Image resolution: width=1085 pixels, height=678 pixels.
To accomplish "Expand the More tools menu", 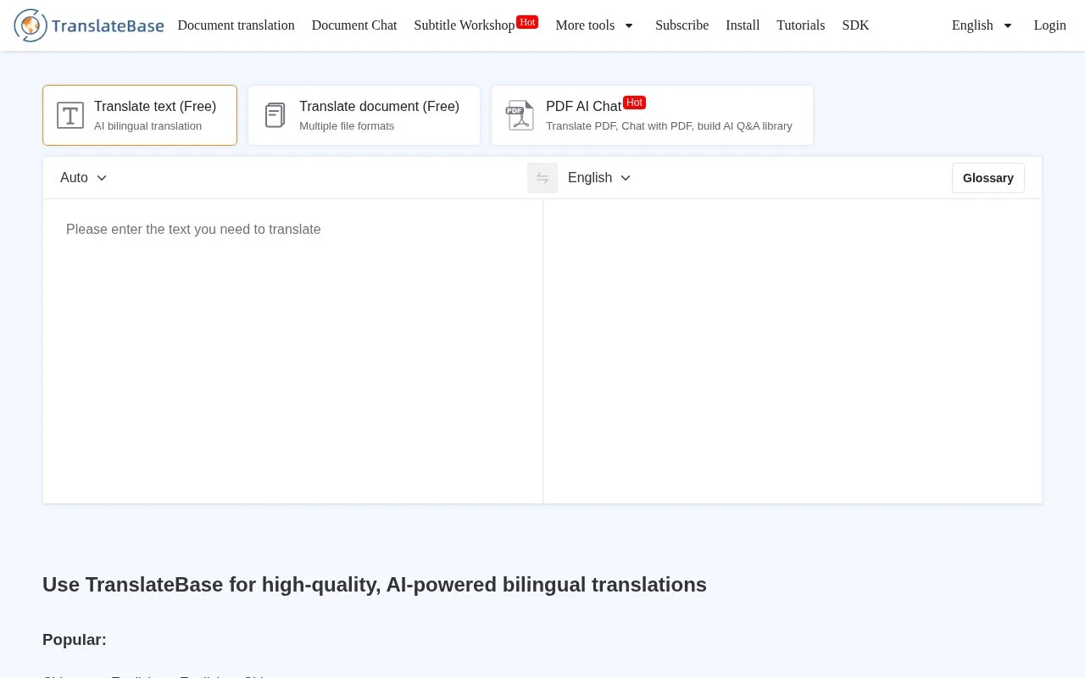I will pos(594,25).
